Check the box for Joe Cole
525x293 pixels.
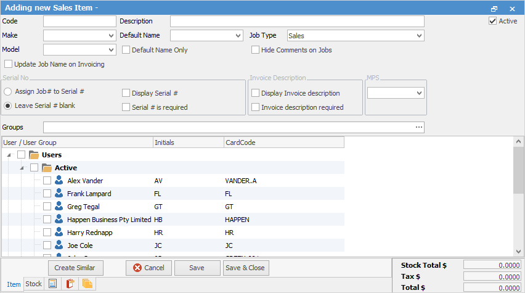pyautogui.click(x=47, y=245)
